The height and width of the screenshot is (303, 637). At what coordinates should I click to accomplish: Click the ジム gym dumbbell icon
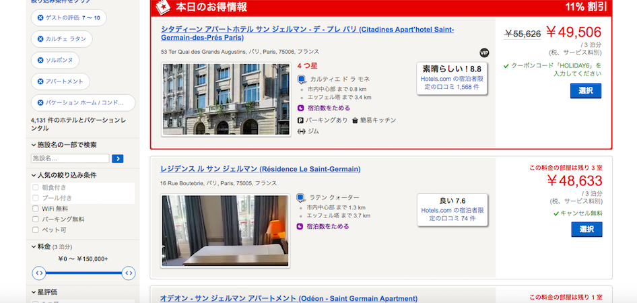(302, 131)
